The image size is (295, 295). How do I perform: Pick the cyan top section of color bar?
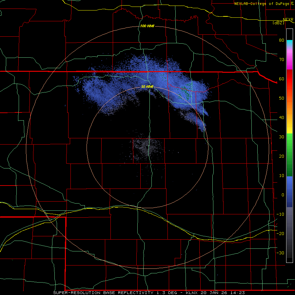[x=289, y=44]
